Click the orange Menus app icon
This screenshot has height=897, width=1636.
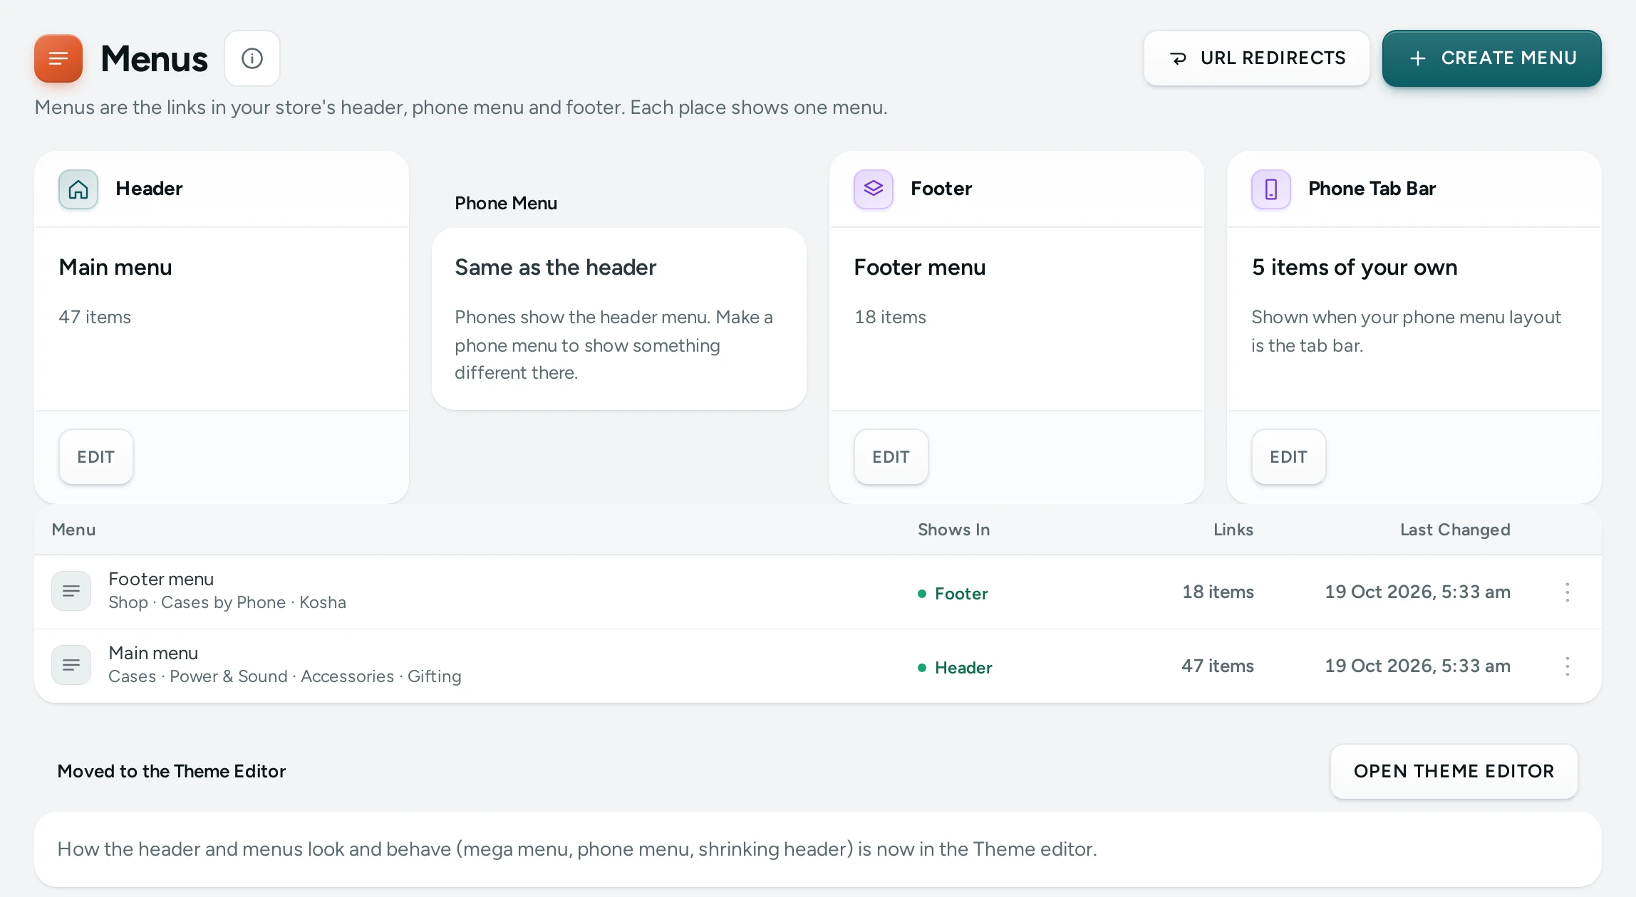pyautogui.click(x=58, y=58)
